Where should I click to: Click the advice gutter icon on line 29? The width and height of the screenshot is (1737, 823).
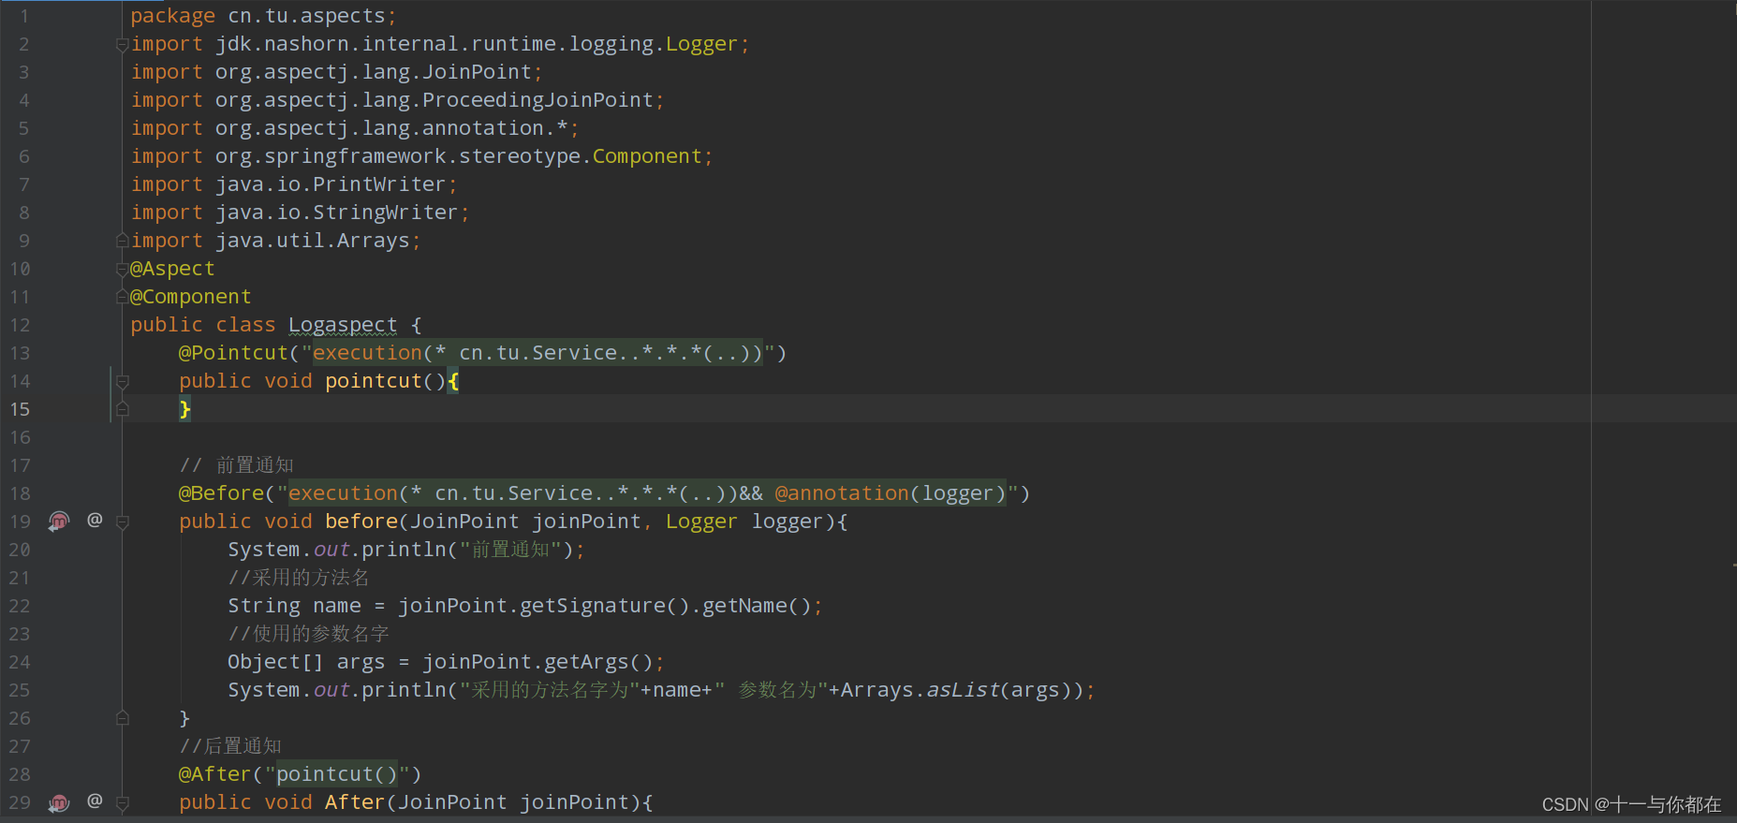59,802
